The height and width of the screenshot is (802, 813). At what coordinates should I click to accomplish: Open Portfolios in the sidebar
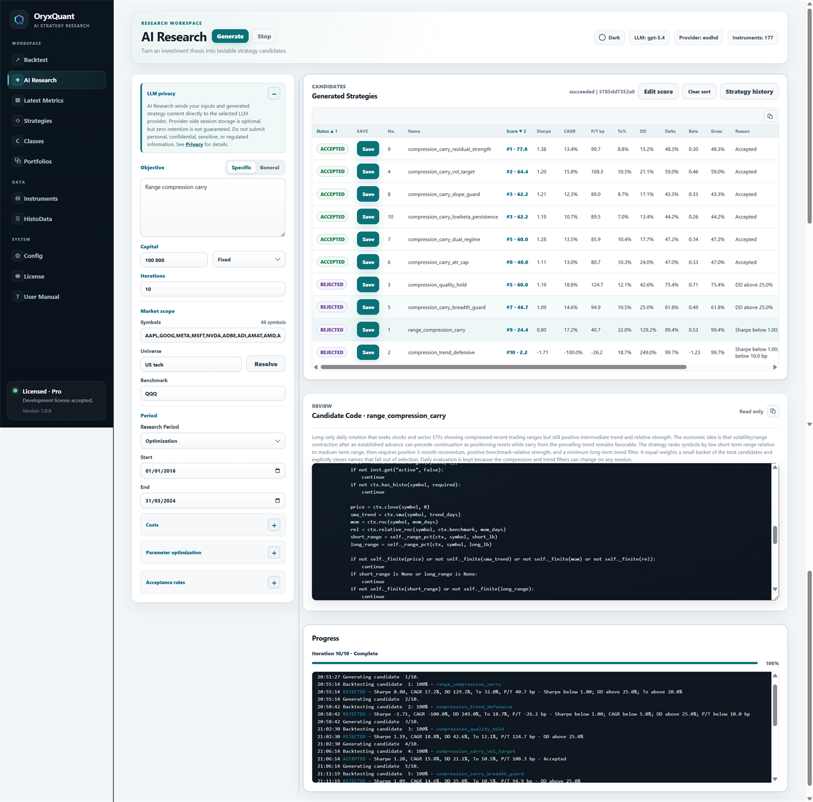(x=56, y=162)
